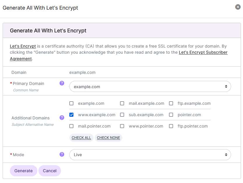Enable mail.example.com as additional domain
The height and width of the screenshot is (183, 243).
point(122,103)
